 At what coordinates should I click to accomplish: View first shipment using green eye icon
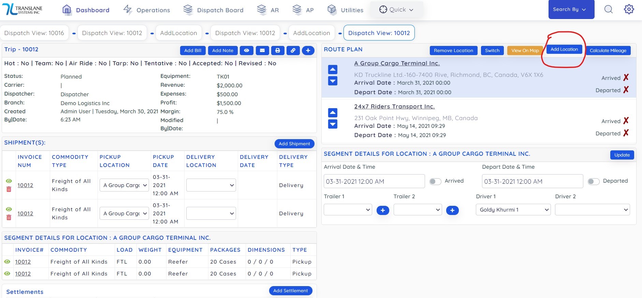9,181
